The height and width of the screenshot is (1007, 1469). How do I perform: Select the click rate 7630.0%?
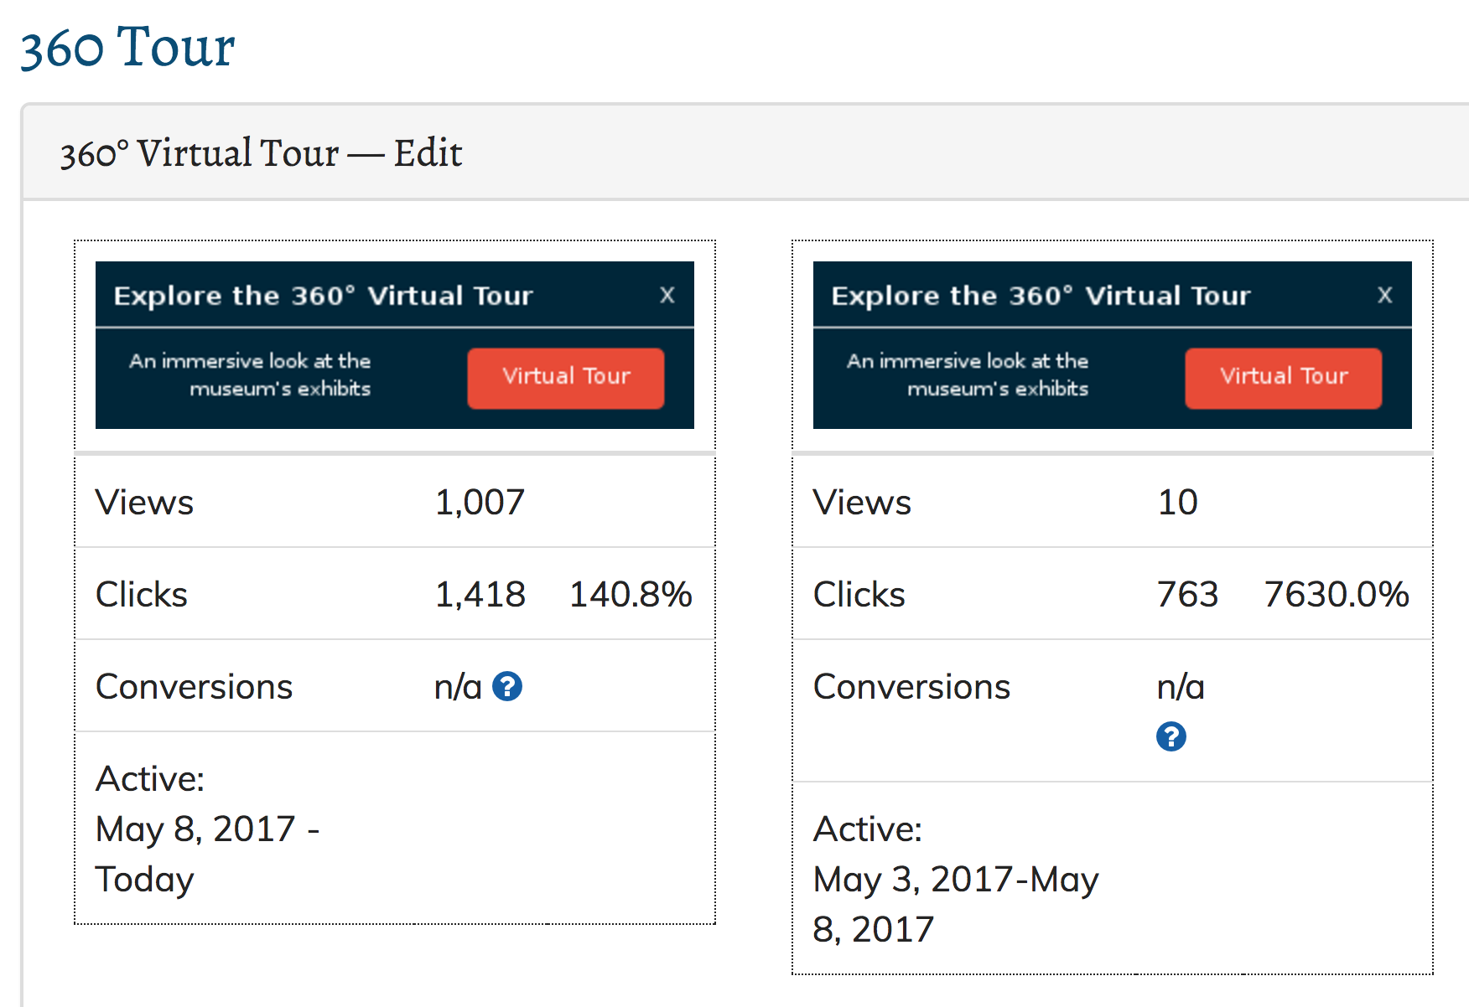point(1337,594)
